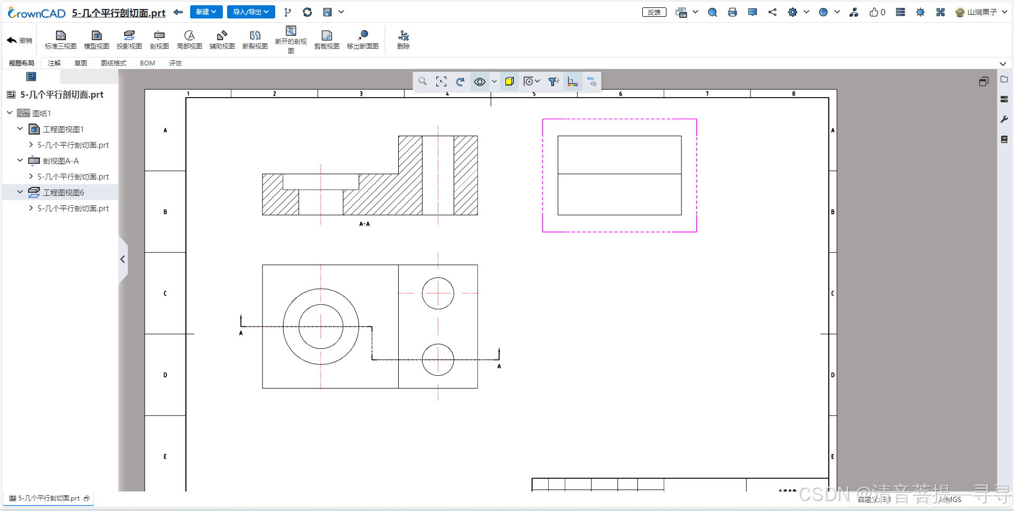The width and height of the screenshot is (1014, 511).
Task: Select 工程图视图6 in the tree
Action: click(63, 193)
